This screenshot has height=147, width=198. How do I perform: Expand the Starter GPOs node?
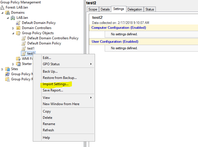pos(13,64)
